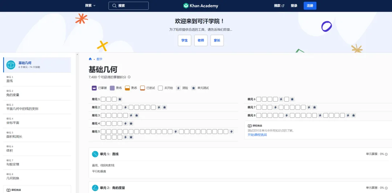This screenshot has height=193, width=392.
Task: Click the 单元 7 row label
Action: pyautogui.click(x=252, y=107)
